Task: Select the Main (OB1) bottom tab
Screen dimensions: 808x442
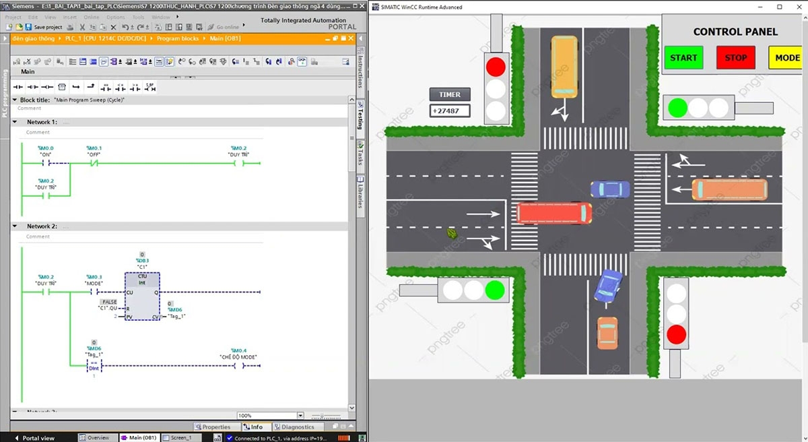Action: 139,438
